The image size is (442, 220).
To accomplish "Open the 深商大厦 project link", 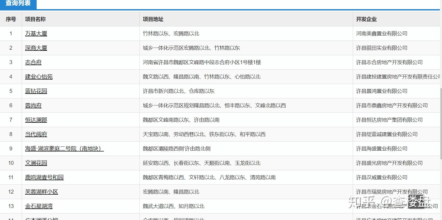I will pos(36,48).
